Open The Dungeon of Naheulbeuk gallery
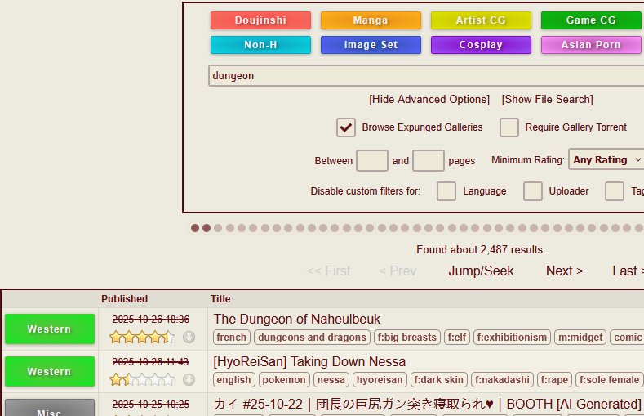644x416 pixels. point(296,319)
